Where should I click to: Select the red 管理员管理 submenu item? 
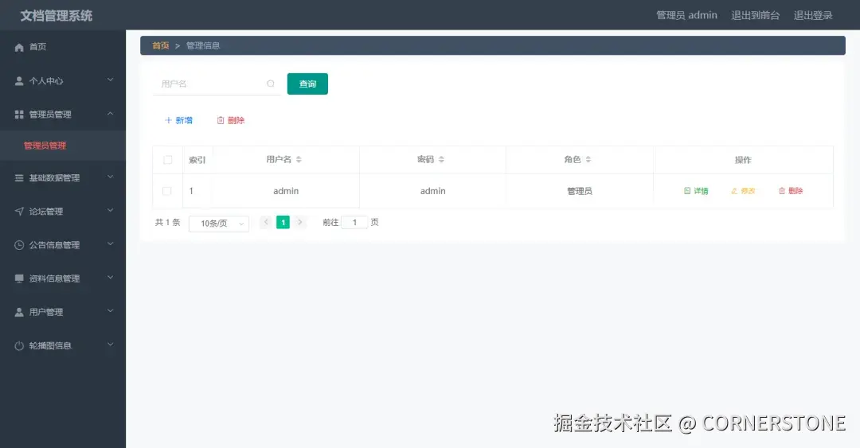[45, 146]
